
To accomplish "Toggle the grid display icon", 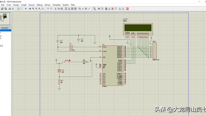I will pos(22,9).
